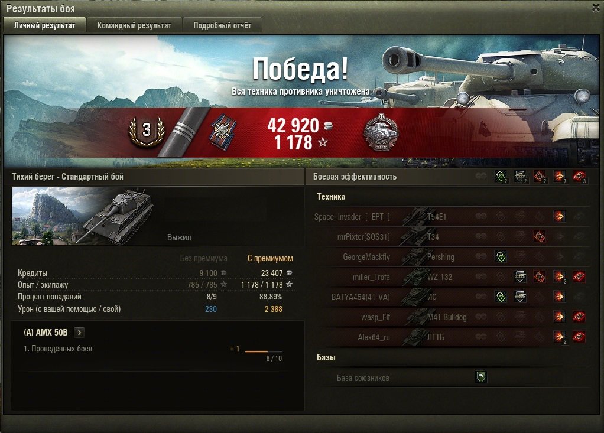Viewport: 604px width, 433px height.
Task: Click the critical hit icon in mrPixter row
Action: [540, 236]
